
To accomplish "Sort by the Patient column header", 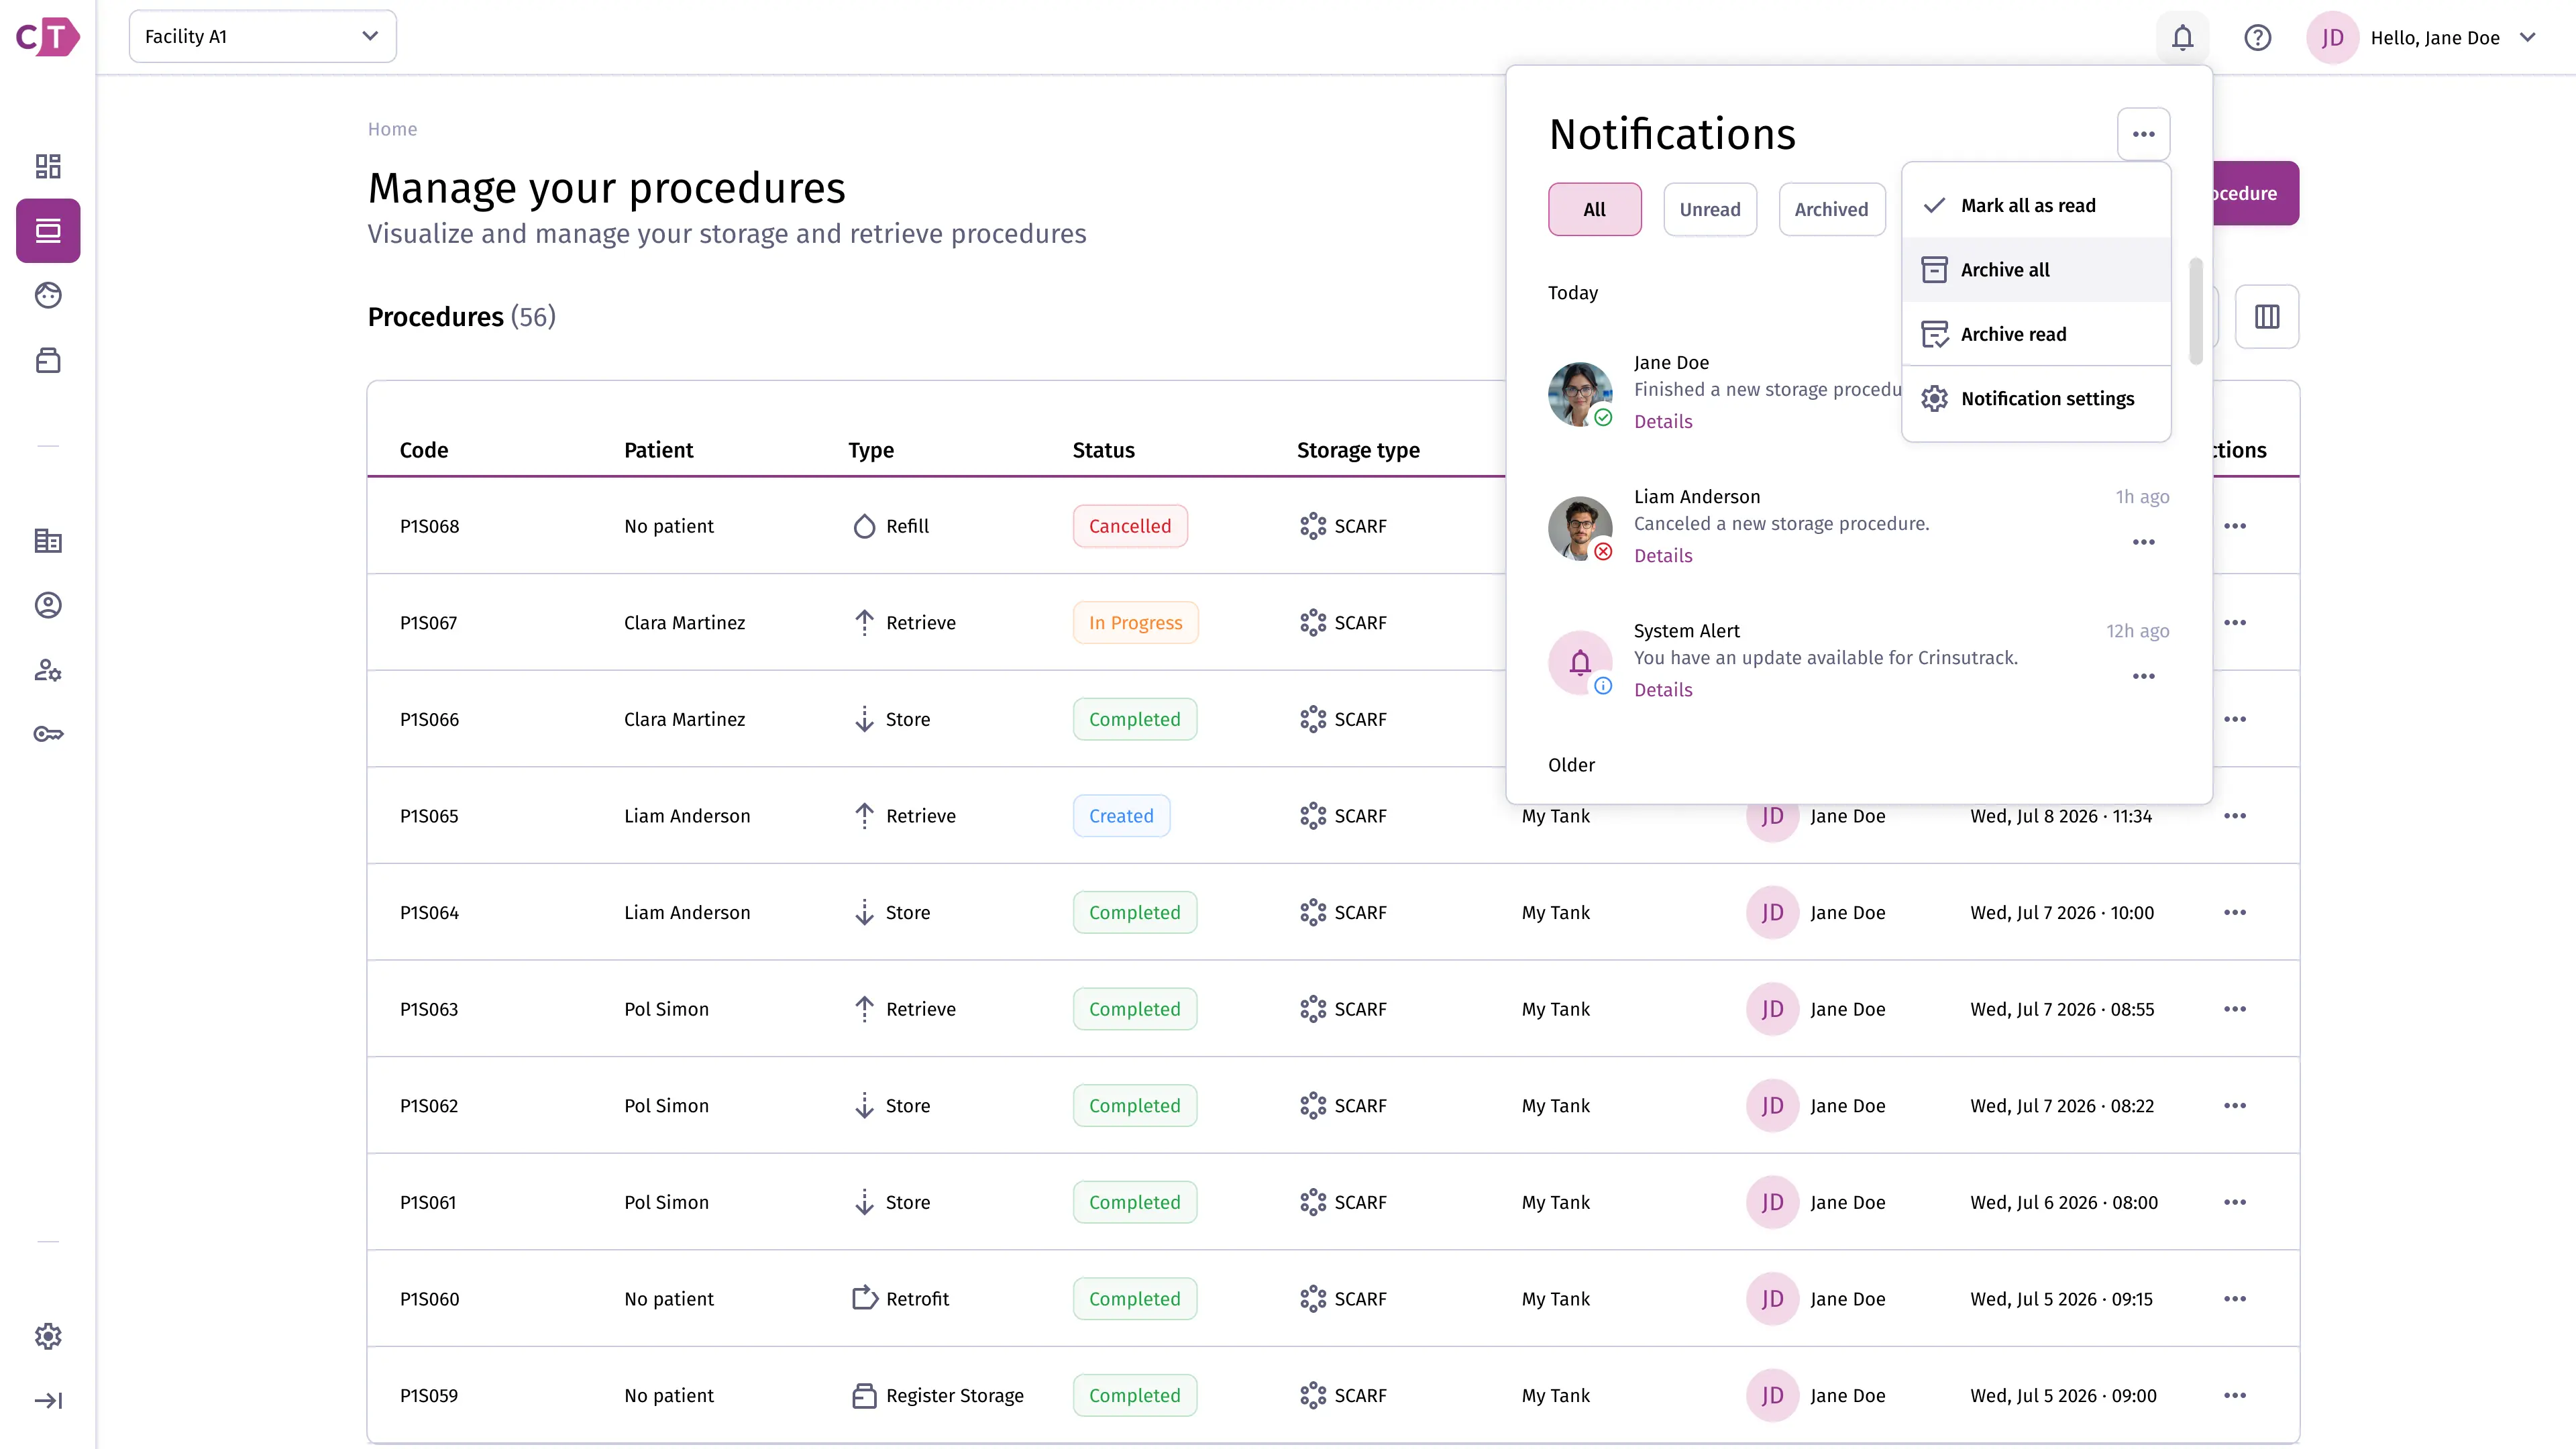I will pyautogui.click(x=658, y=450).
